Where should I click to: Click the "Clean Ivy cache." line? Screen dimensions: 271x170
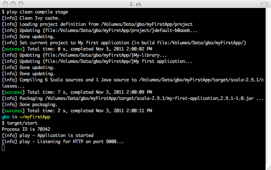point(34,18)
